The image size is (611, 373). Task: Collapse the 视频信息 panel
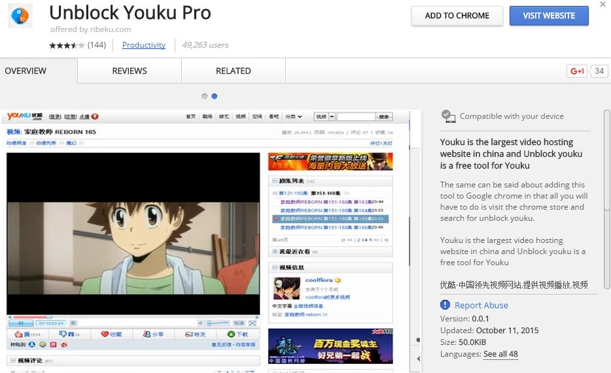point(274,267)
